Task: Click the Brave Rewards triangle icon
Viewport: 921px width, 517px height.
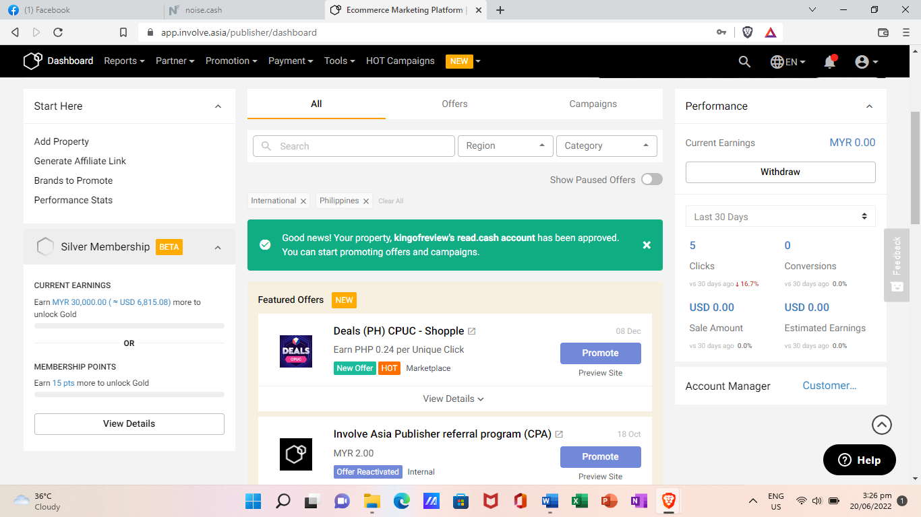Action: pyautogui.click(x=770, y=32)
